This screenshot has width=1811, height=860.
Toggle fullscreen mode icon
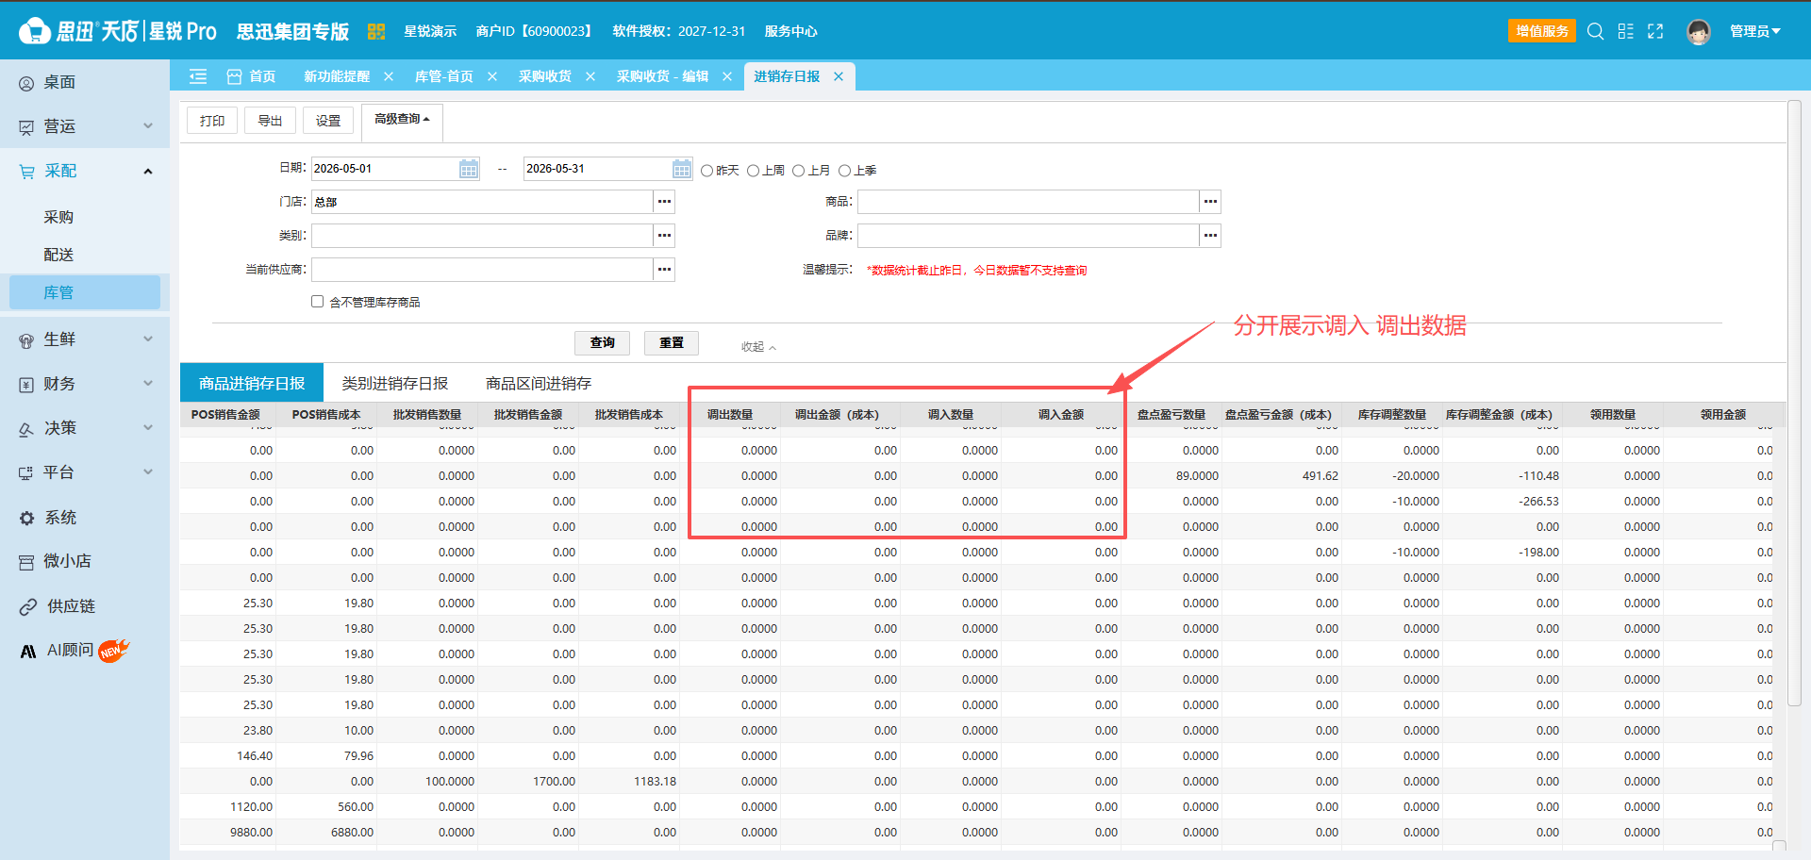(x=1655, y=31)
